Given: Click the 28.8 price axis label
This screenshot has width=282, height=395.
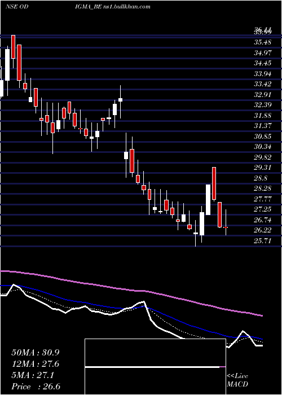Looking at the screenshot, I should [261, 178].
